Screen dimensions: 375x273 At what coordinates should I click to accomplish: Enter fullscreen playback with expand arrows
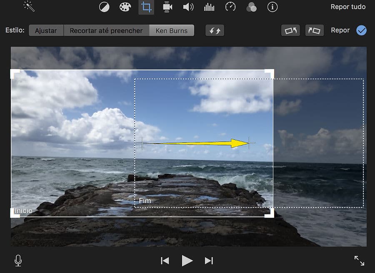359,261
